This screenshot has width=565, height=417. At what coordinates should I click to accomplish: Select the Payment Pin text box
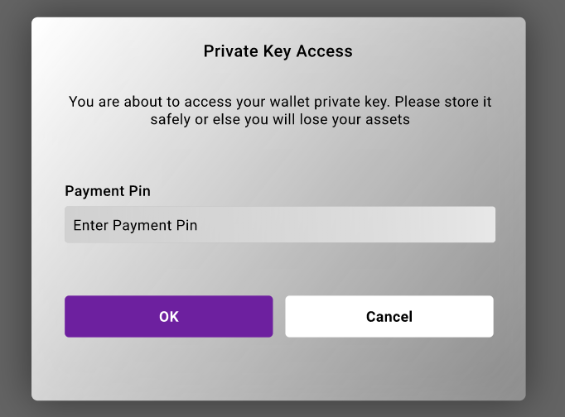point(280,224)
